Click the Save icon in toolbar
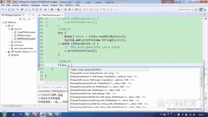The height and width of the screenshot is (117, 208). [x=9, y=9]
